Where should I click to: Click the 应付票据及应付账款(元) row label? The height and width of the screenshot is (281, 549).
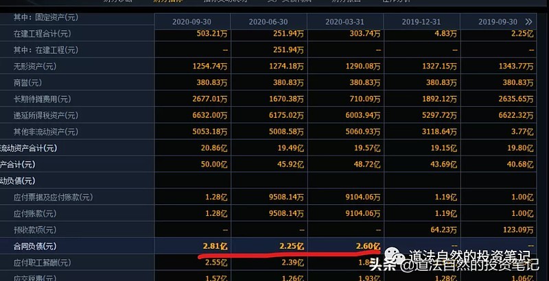(53, 197)
